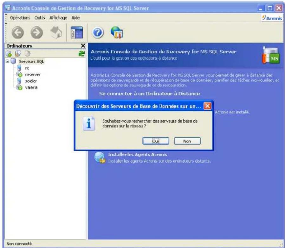Select the valeria tree item
Viewport: 285px width, 248px height.
point(31,87)
